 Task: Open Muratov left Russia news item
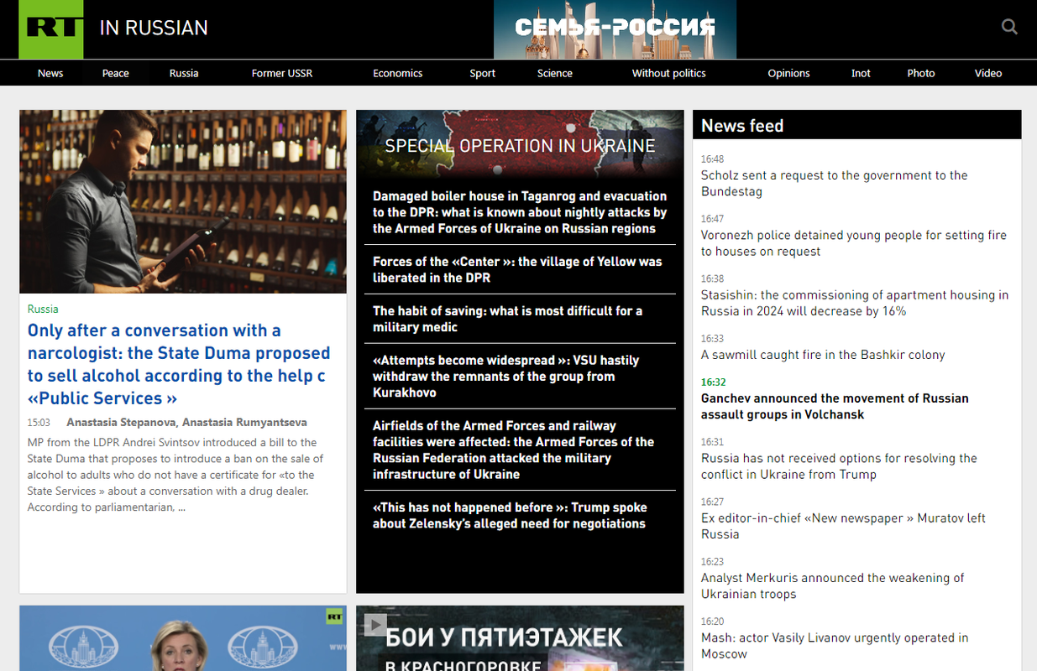pos(843,526)
